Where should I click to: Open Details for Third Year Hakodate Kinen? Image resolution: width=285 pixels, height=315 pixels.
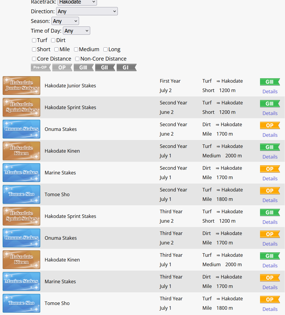(x=270, y=266)
